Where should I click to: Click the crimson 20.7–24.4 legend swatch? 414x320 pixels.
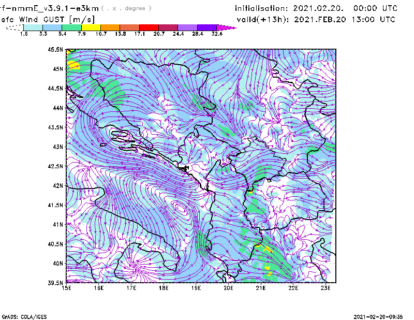pos(168,27)
